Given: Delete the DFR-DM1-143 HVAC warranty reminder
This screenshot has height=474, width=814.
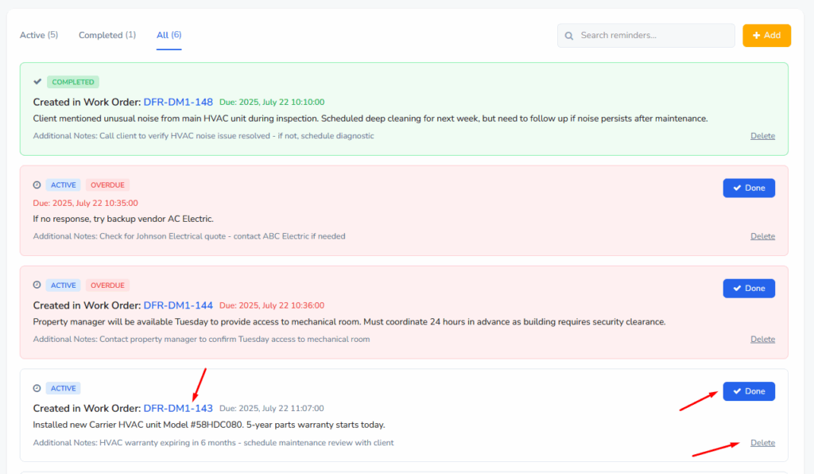Looking at the screenshot, I should 762,443.
